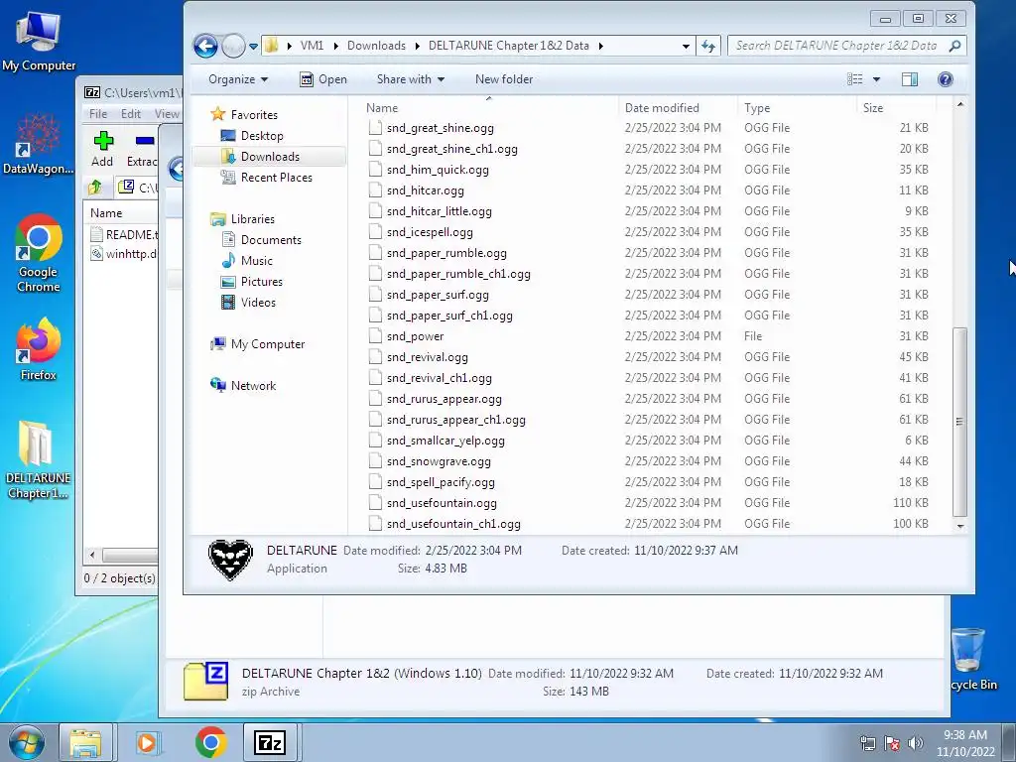Image resolution: width=1016 pixels, height=762 pixels.
Task: Open recent pages dropdown beside forward arrow
Action: coord(253,46)
